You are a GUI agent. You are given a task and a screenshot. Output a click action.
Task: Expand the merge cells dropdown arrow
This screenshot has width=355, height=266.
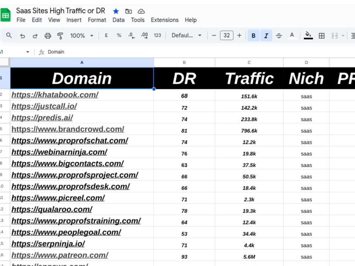tap(343, 35)
